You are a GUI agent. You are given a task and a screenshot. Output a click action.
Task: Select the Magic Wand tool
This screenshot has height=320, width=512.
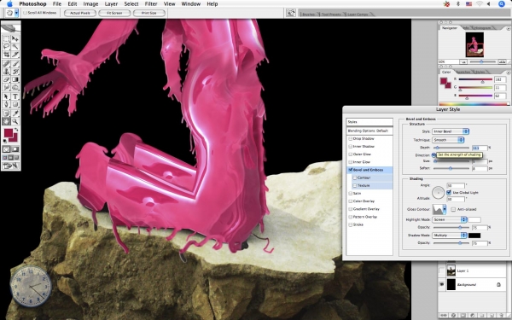[15, 47]
